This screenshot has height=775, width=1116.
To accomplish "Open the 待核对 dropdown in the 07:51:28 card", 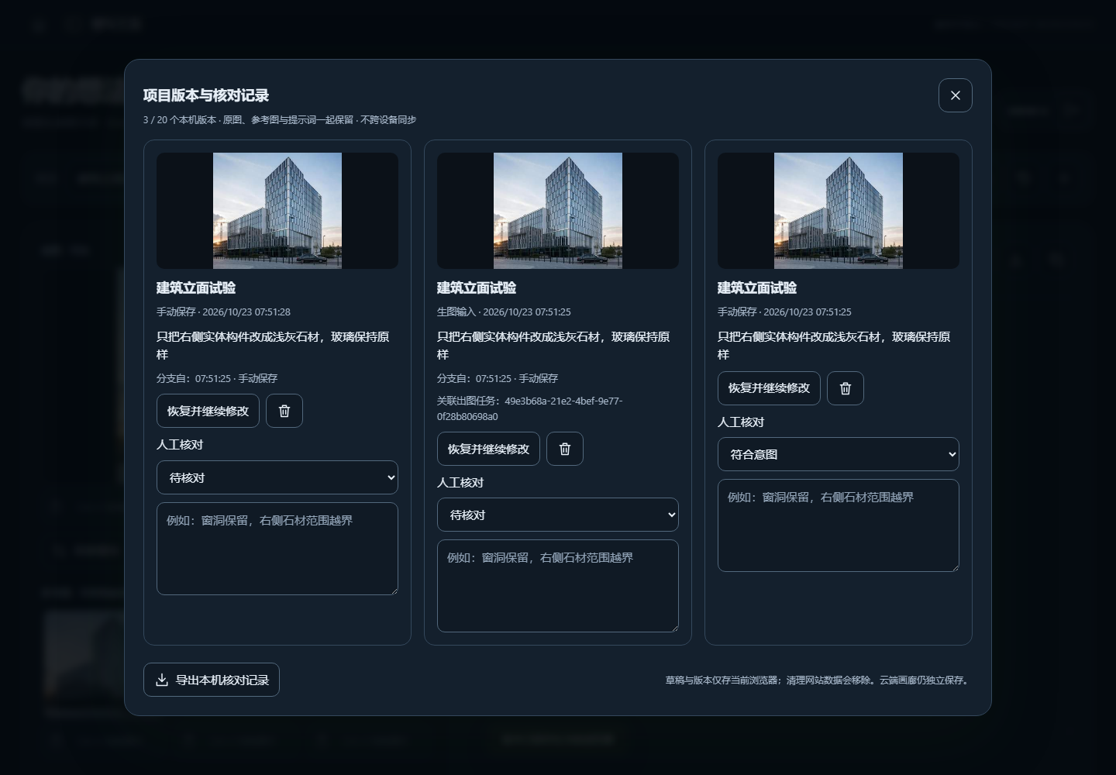I will tap(277, 477).
